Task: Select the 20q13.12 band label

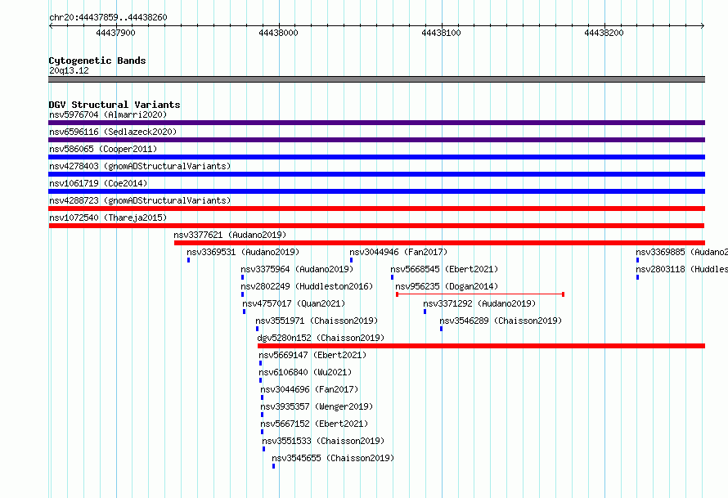Action: 69,70
